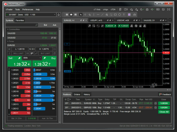
Task: Open the account selector dropdown 3010997 Demo
Action: tap(31, 15)
